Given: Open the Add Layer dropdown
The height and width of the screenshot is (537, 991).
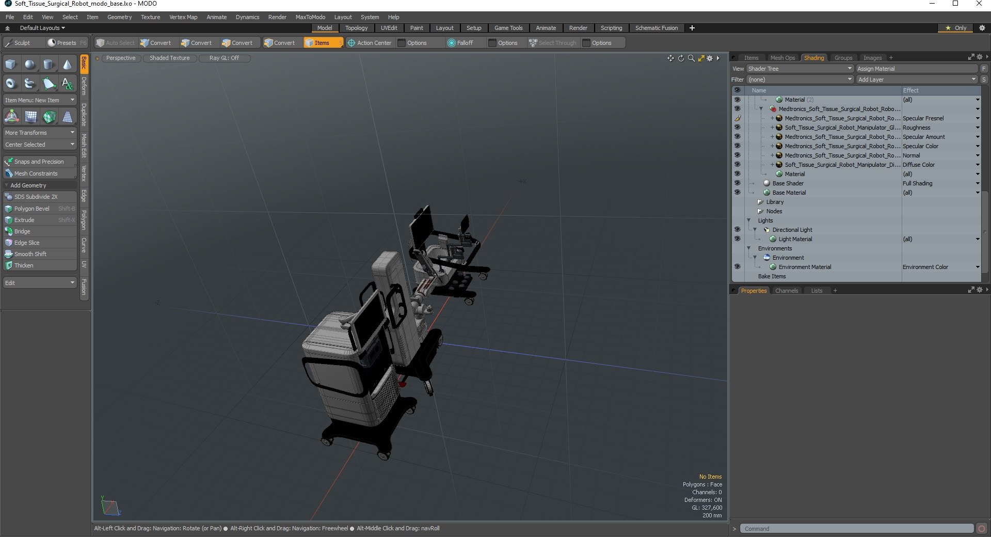Looking at the screenshot, I should point(917,80).
